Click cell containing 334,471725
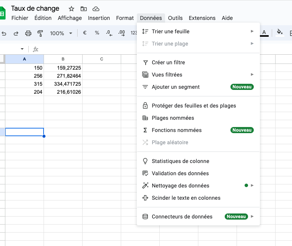292x246 pixels. click(63, 84)
